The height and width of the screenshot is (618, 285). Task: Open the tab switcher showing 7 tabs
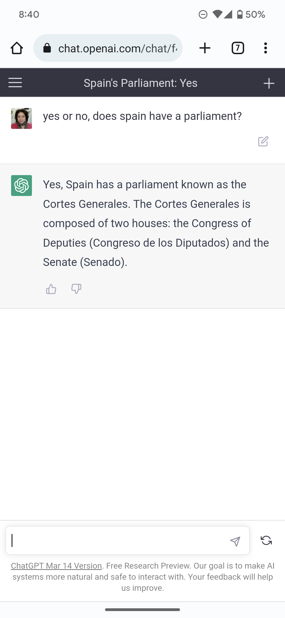(238, 48)
